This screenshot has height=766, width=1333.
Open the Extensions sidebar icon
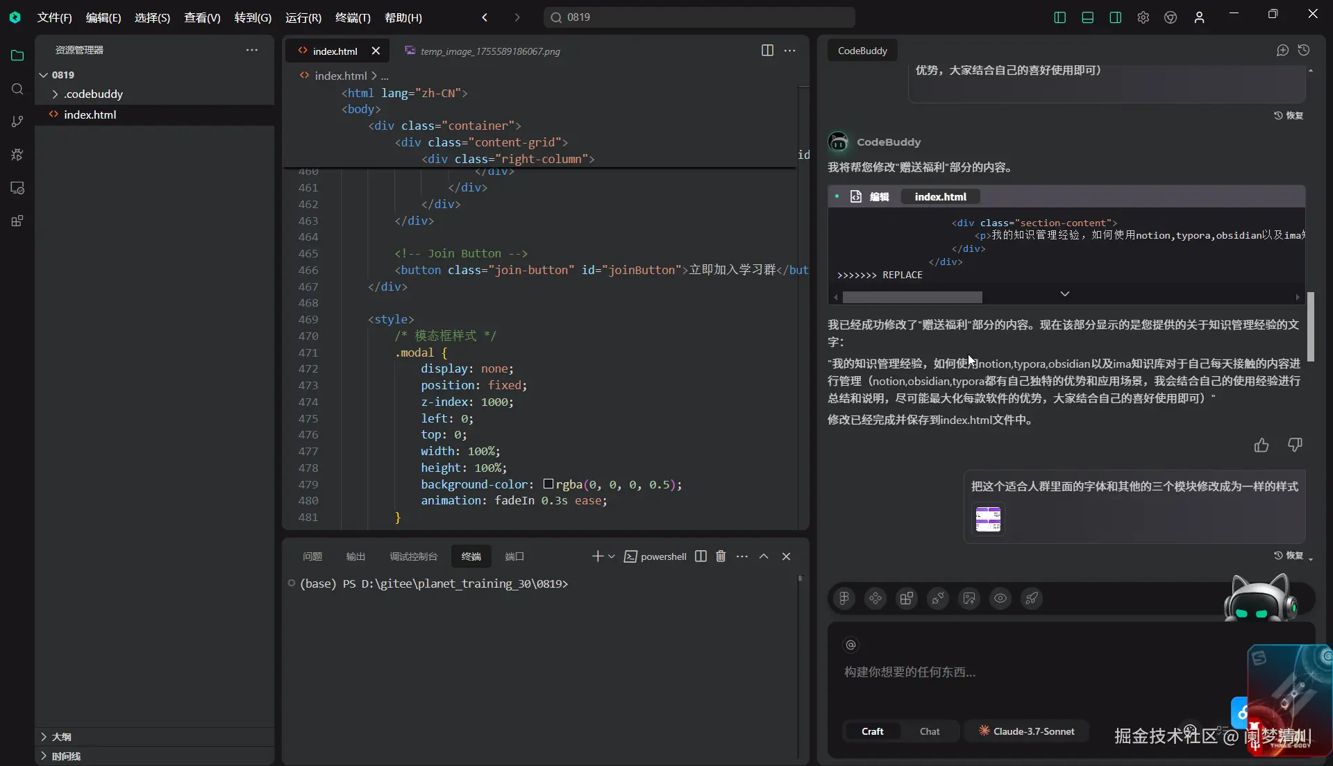pos(17,221)
